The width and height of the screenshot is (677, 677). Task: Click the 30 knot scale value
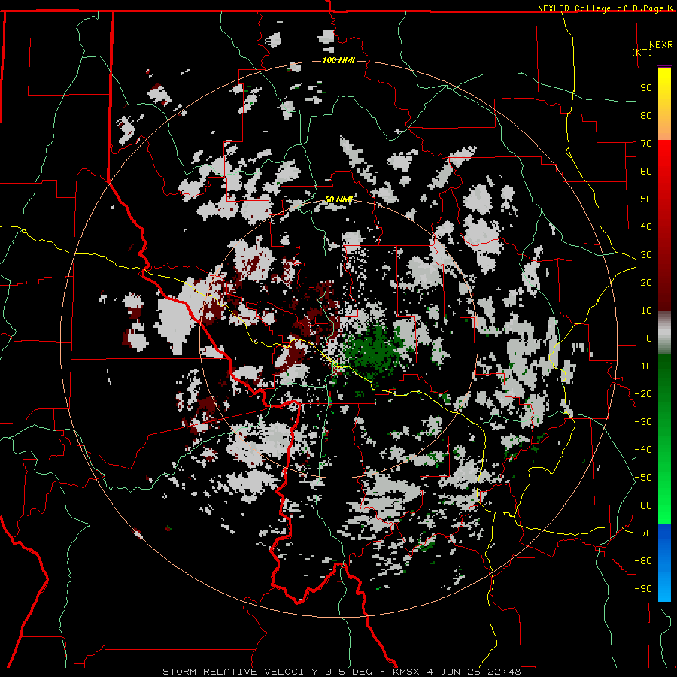646,255
